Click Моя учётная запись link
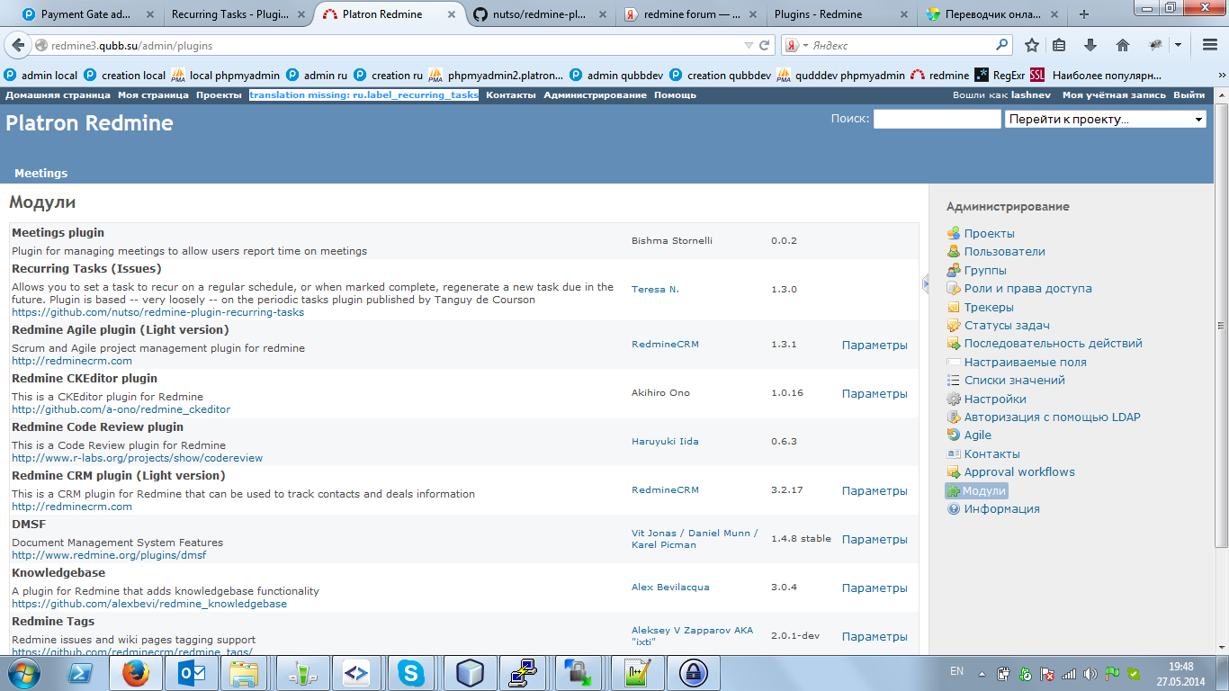The width and height of the screenshot is (1229, 691). coord(1114,95)
